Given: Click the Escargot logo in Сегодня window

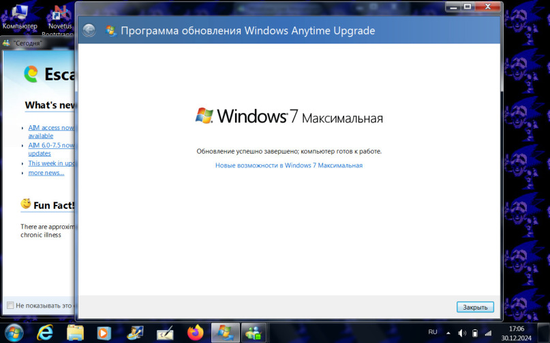Looking at the screenshot, I should tap(31, 74).
